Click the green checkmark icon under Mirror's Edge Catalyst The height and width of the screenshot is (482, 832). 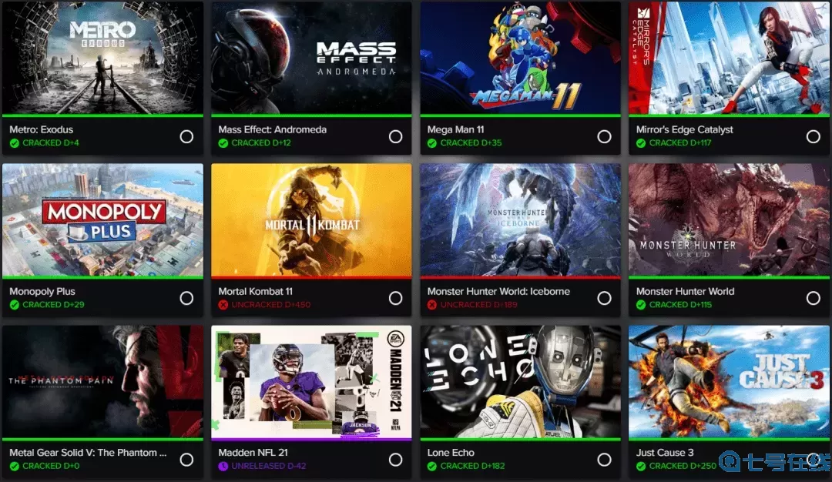coord(641,143)
